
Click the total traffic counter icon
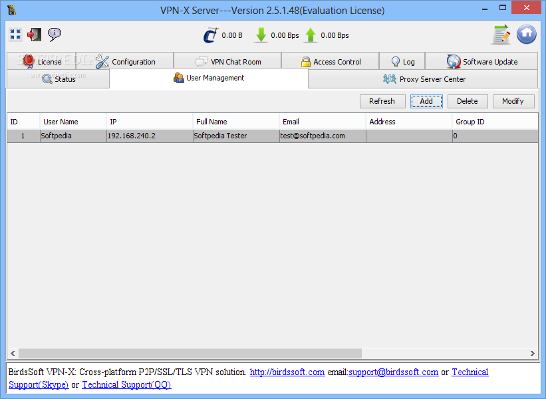coord(211,35)
